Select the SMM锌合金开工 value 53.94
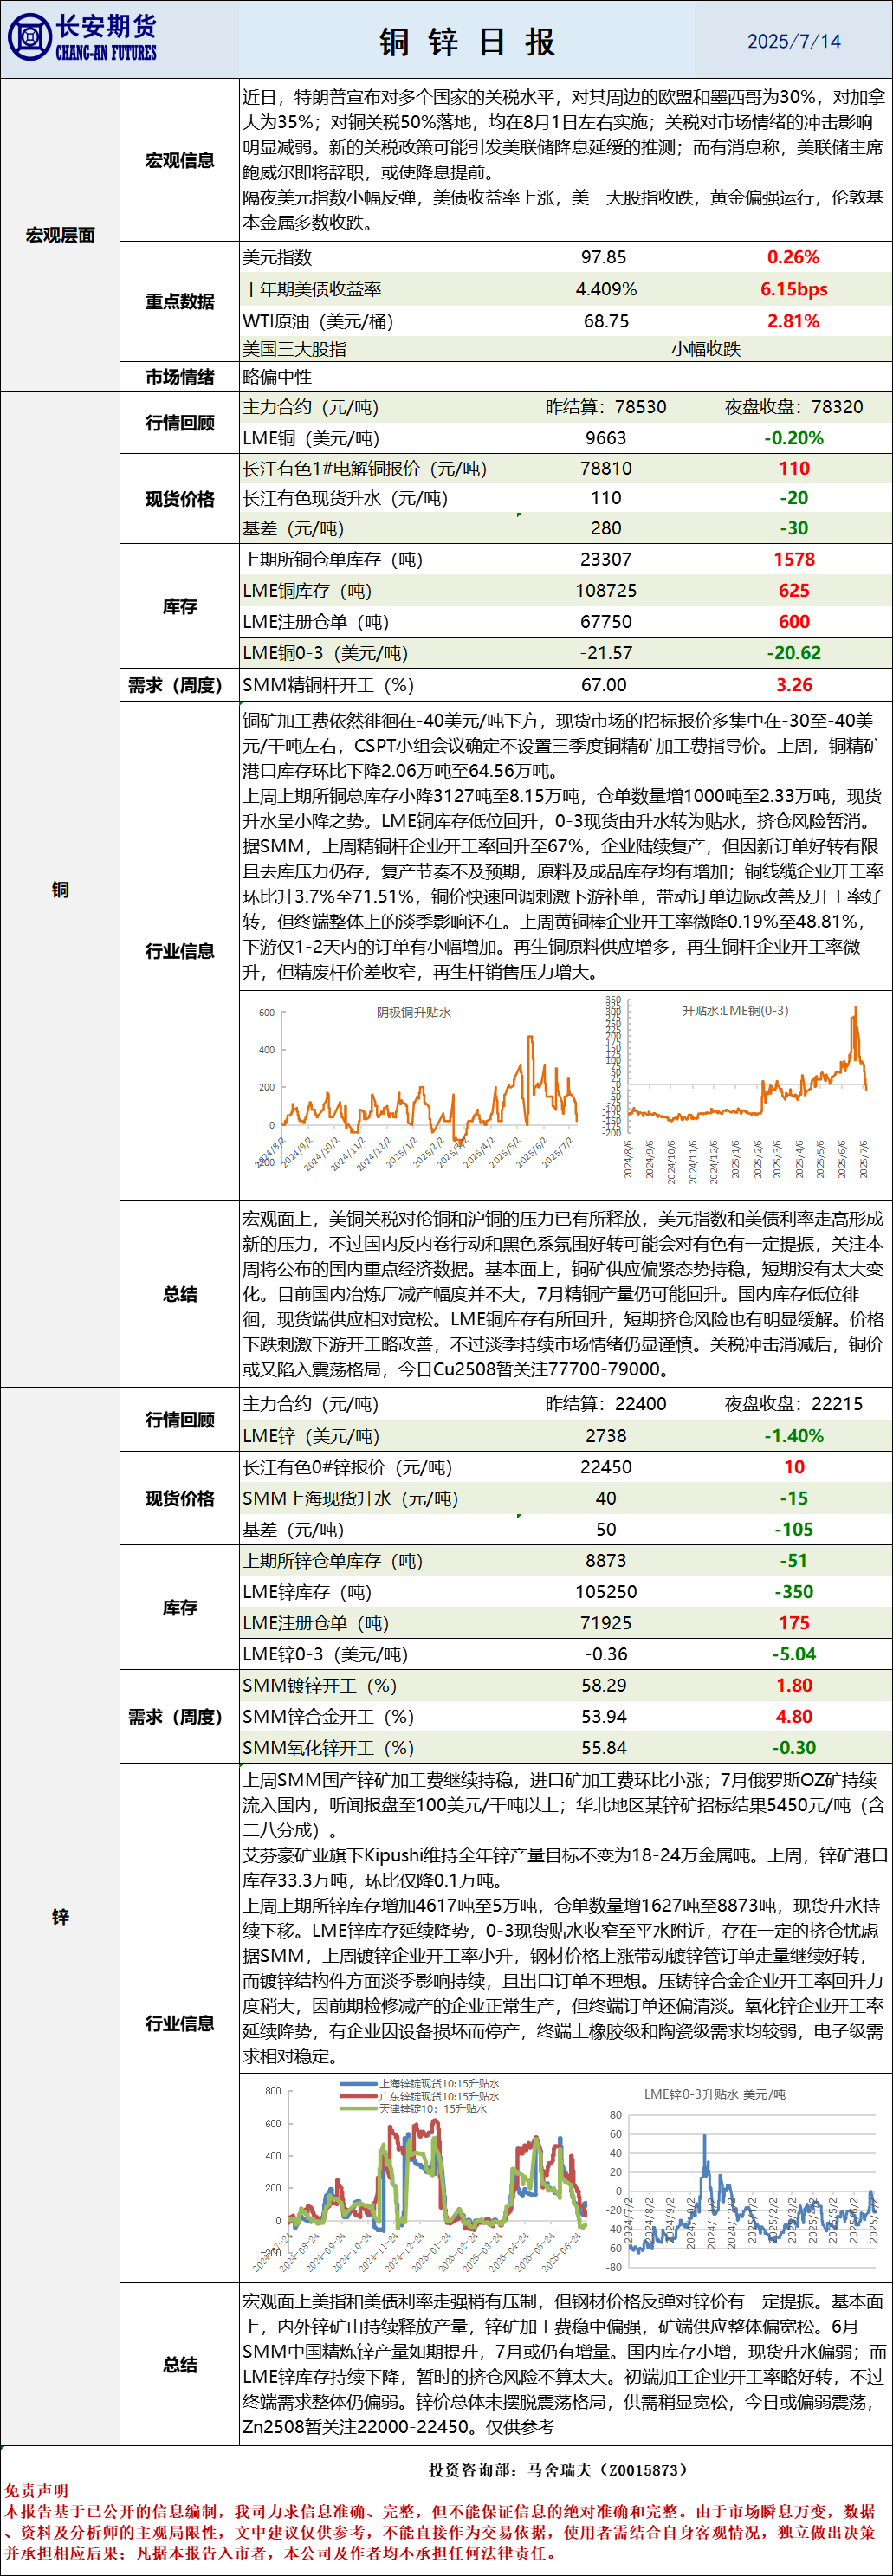Image resolution: width=893 pixels, height=2576 pixels. click(604, 1717)
